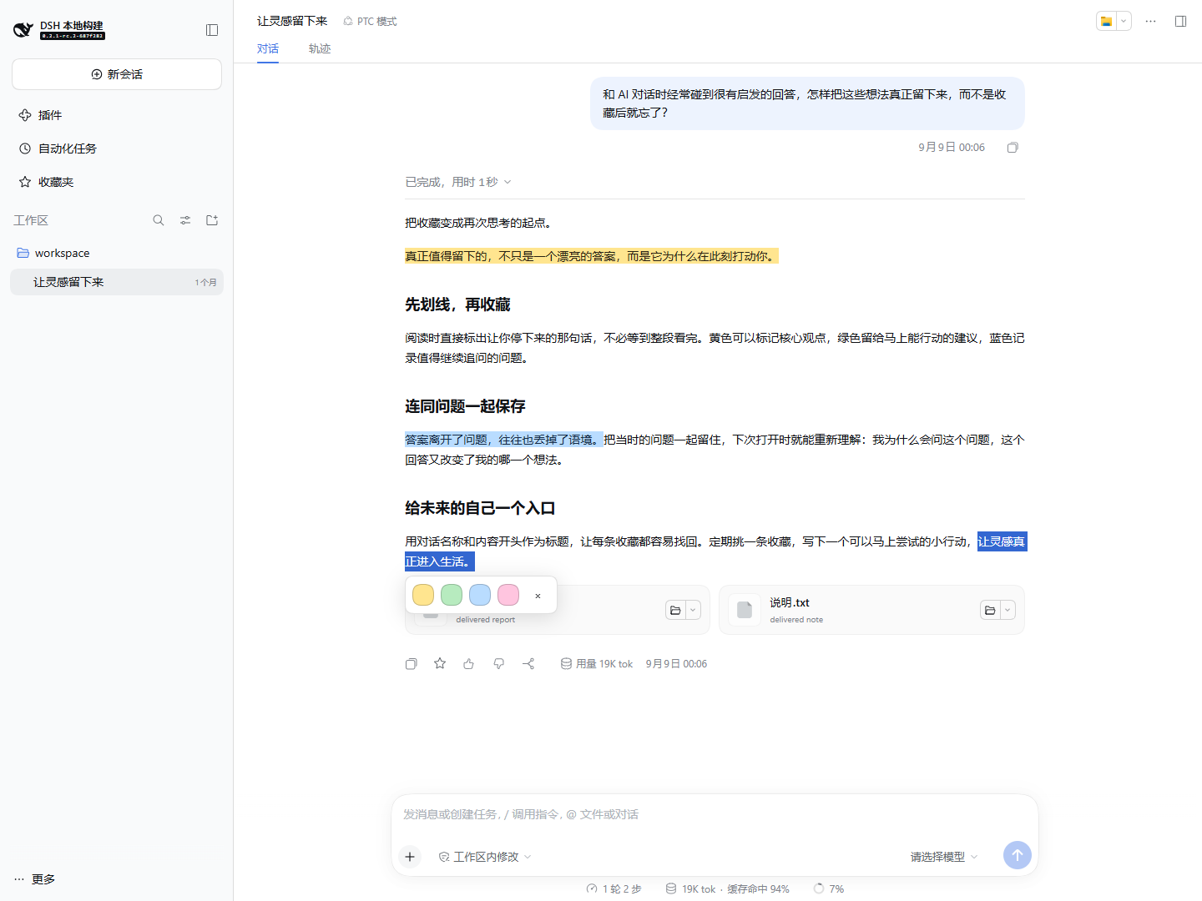Copy the assistant reply
Image resolution: width=1202 pixels, height=901 pixels.
click(412, 664)
